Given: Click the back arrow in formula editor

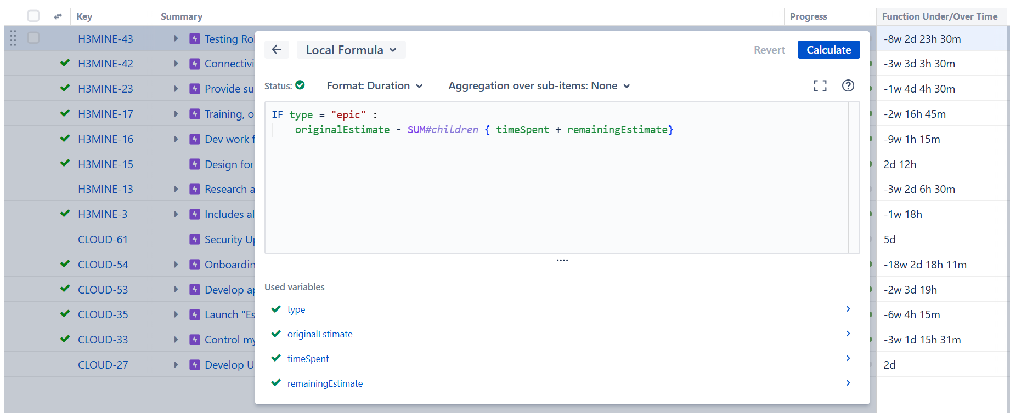Looking at the screenshot, I should (x=277, y=50).
